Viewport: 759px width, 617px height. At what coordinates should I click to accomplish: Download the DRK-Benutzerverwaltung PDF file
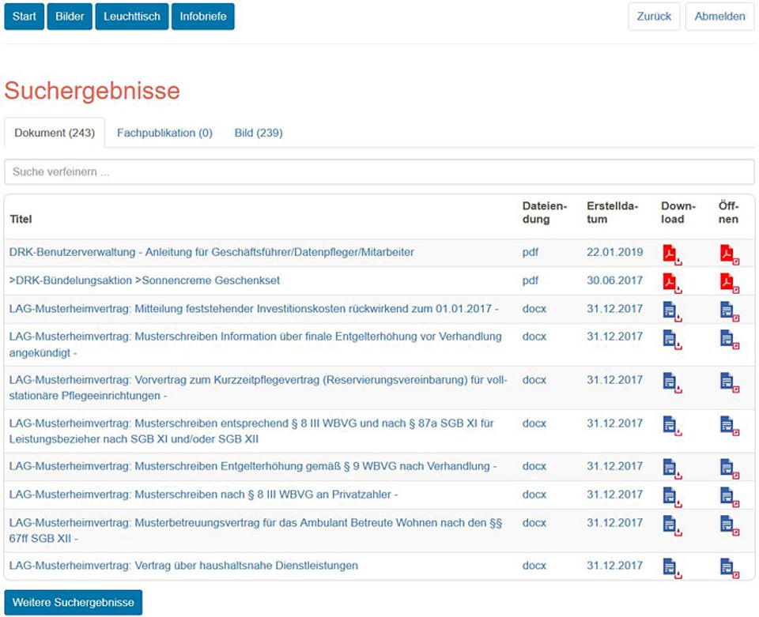pos(671,254)
